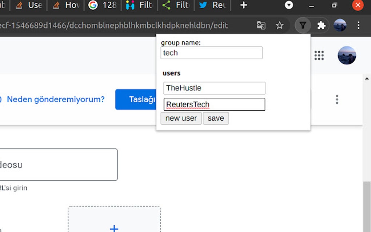Screen dimensions: 371x232
Task: Open the Google apps grid launcher
Action: click(319, 55)
